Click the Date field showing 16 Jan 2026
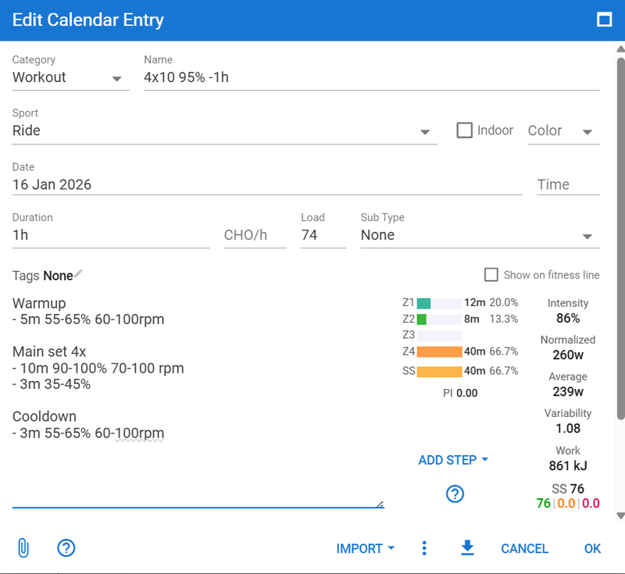Screen dimensions: 625x574 (x=266, y=185)
